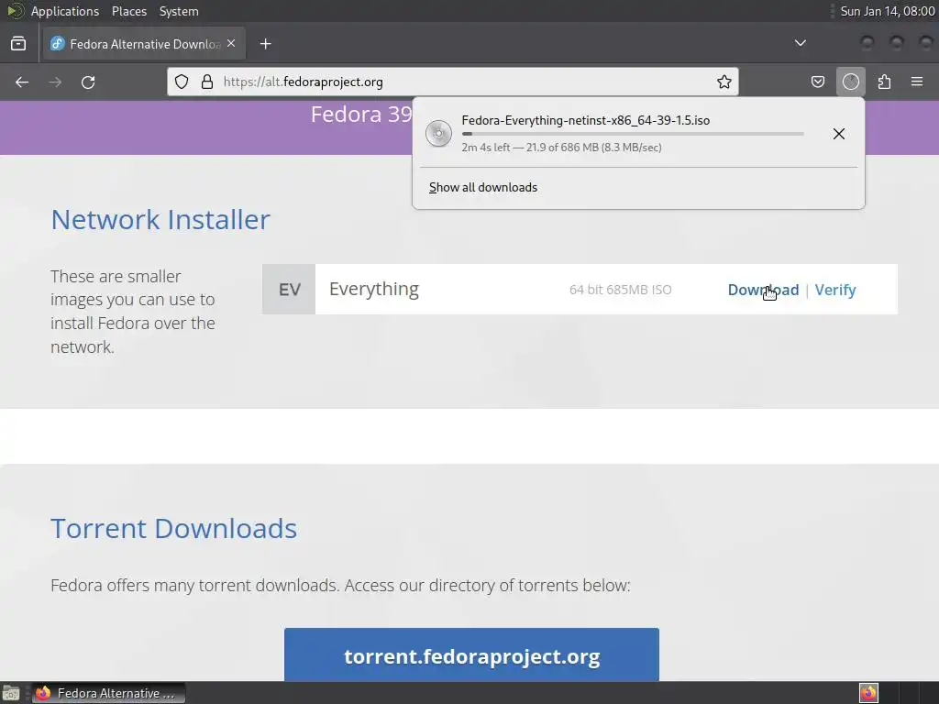
Task: Cancel the Fedora ISO download
Action: 839,134
